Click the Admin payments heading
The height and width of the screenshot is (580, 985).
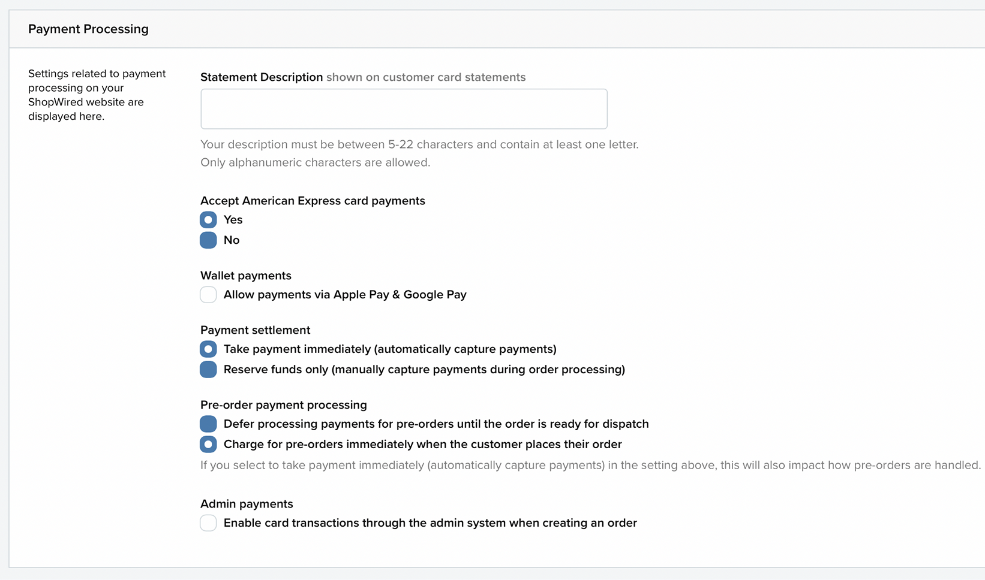coord(247,504)
